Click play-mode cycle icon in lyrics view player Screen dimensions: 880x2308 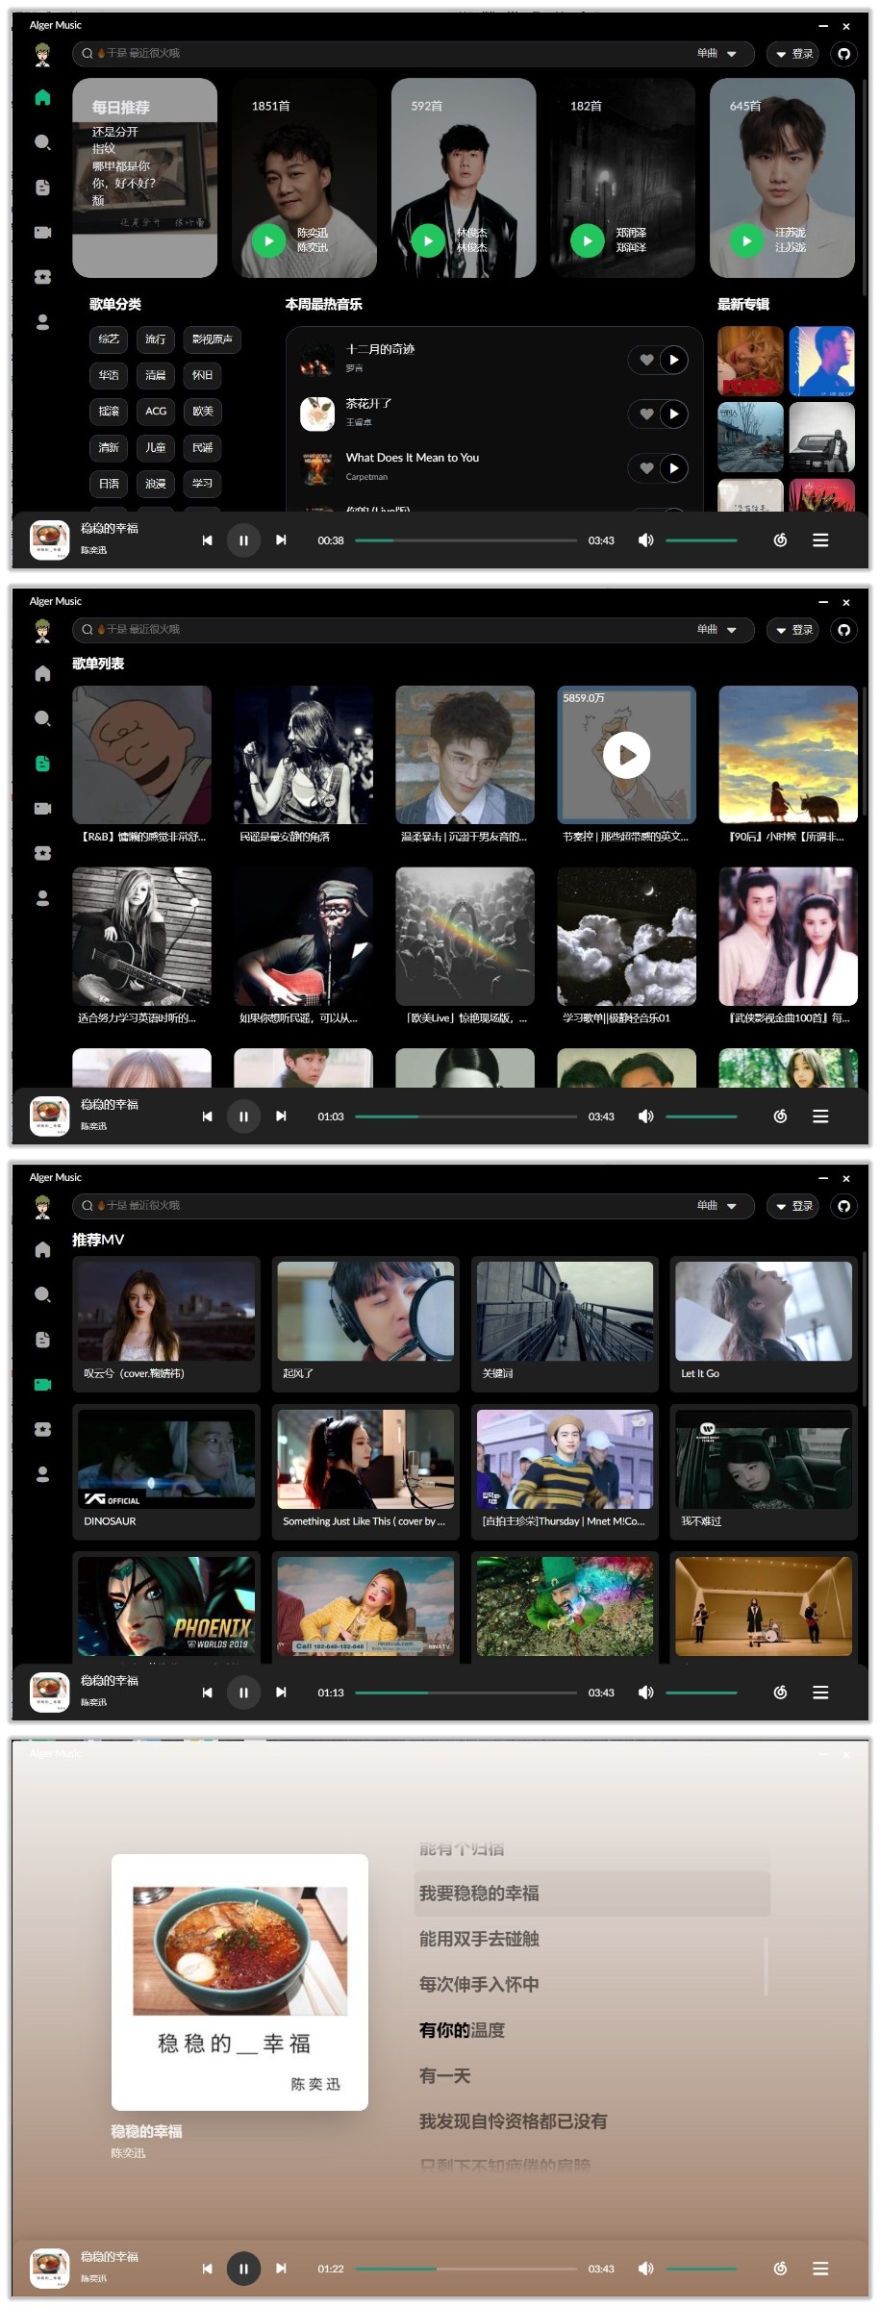(780, 2269)
